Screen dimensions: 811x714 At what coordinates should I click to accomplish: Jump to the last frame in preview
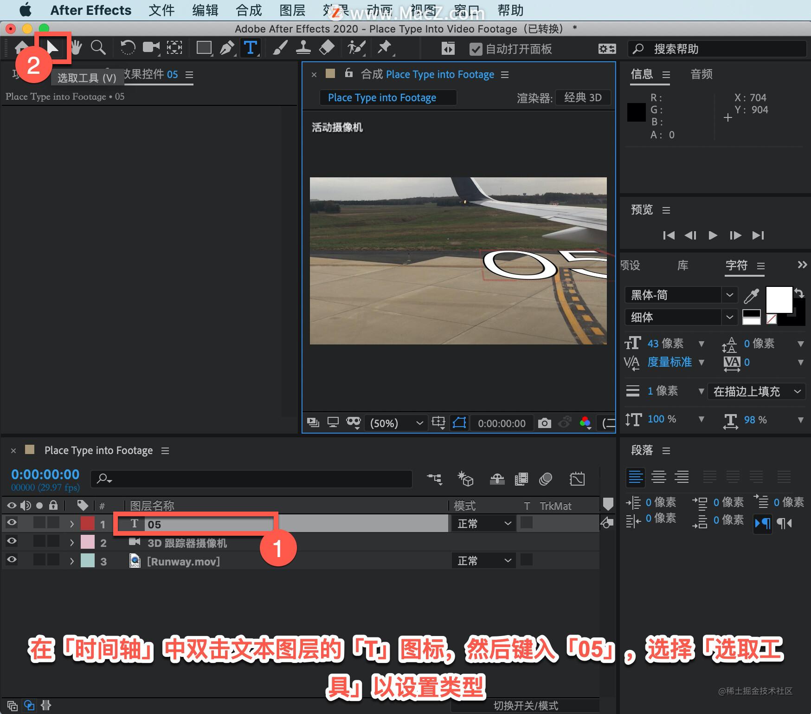coord(758,235)
